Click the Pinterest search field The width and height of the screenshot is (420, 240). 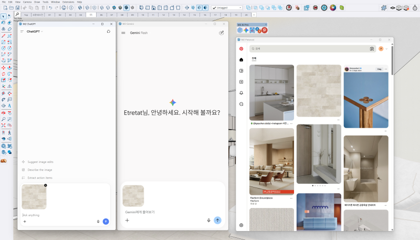312,49
